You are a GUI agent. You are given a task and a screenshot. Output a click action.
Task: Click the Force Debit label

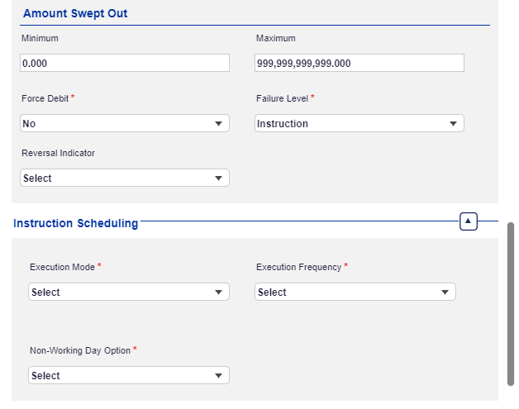click(45, 98)
